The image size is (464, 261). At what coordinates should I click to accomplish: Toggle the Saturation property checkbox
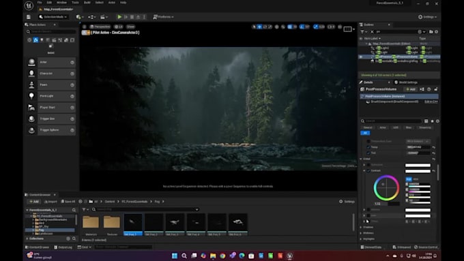(x=368, y=165)
